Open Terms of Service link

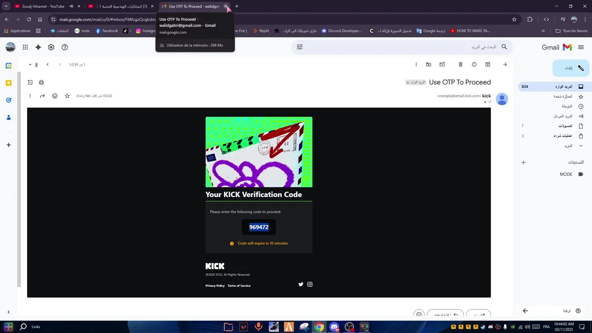(x=239, y=286)
